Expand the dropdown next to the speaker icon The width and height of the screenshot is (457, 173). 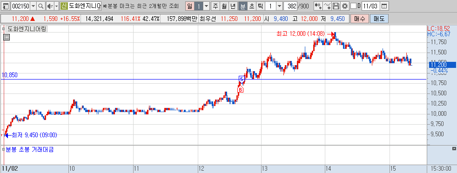click(x=56, y=6)
